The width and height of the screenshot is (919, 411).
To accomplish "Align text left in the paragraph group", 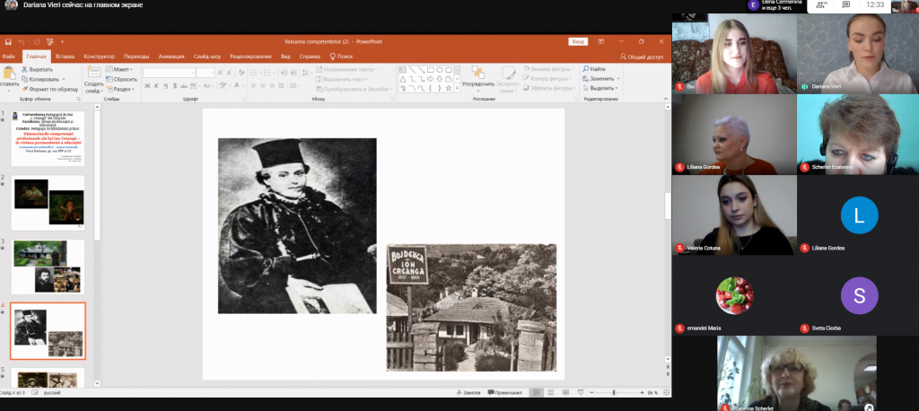I will point(254,85).
